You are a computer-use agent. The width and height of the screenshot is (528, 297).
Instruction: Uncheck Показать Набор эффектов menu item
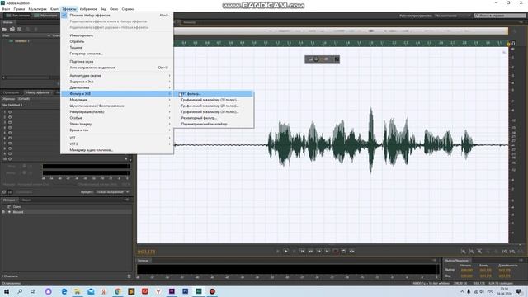117,16
